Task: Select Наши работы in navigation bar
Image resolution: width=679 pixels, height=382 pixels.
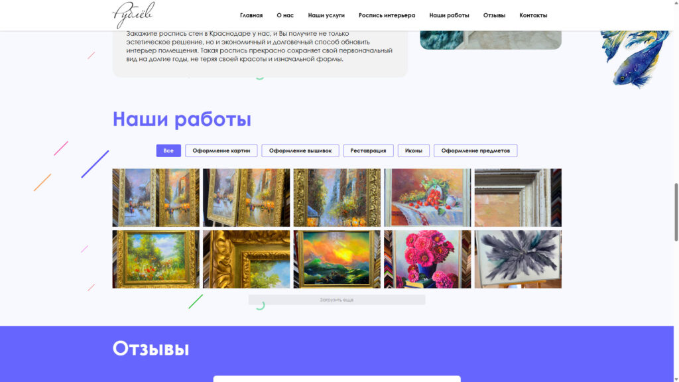Action: pyautogui.click(x=449, y=15)
